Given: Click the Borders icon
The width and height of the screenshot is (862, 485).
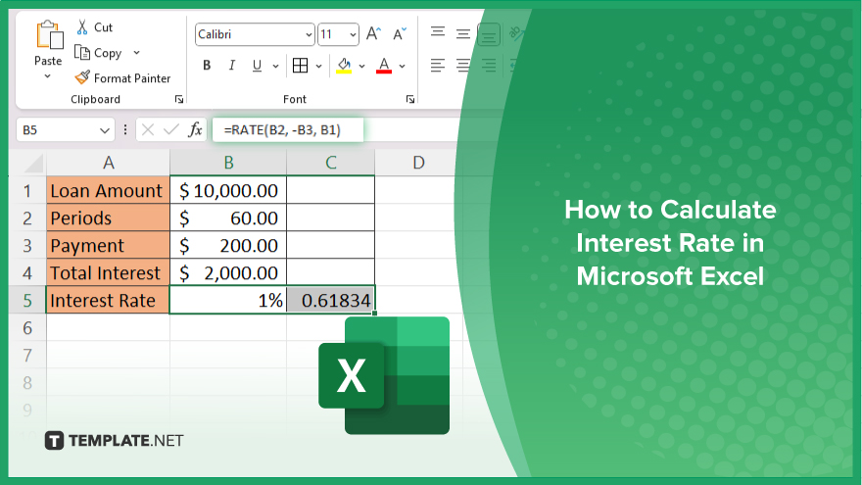Looking at the screenshot, I should 300,66.
